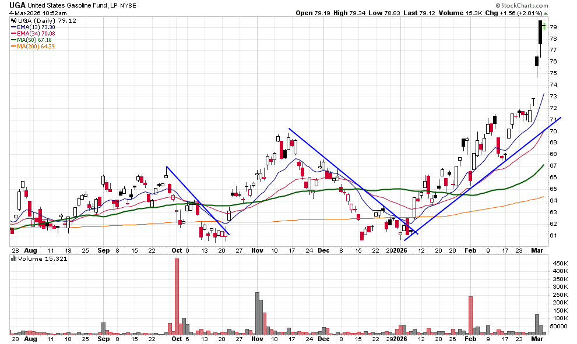Click the 50000 label on the volume axis
Viewport: 577px width, 344px height.
559,327
